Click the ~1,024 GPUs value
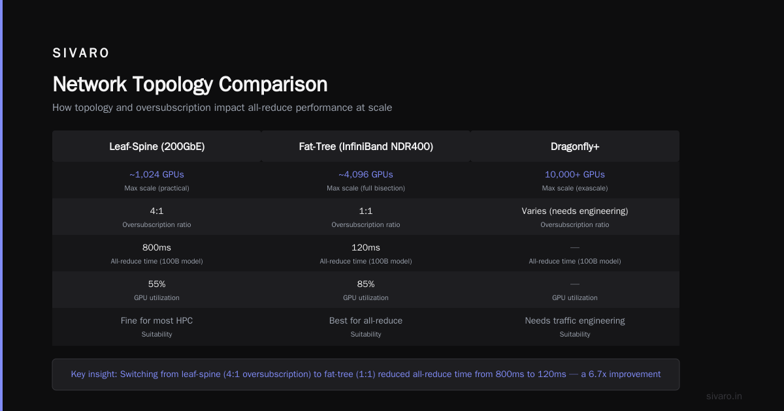The width and height of the screenshot is (784, 411). pos(157,174)
